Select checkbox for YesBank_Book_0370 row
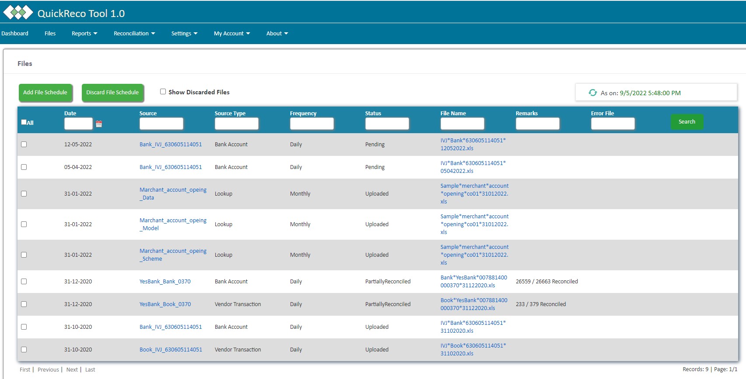Viewport: 746px width, 379px height. 24,304
